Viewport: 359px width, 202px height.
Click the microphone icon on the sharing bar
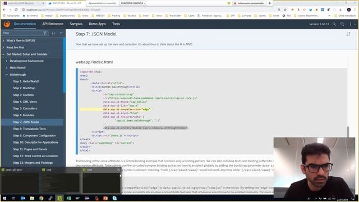pyautogui.click(x=269, y=3)
